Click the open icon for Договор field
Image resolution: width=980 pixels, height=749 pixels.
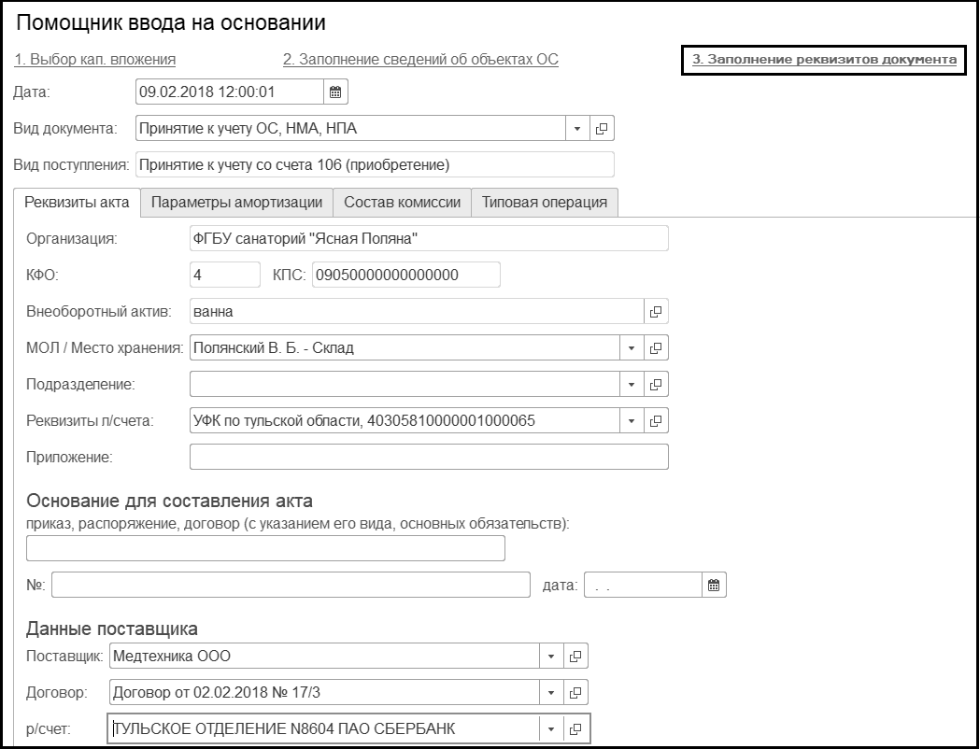coord(576,693)
